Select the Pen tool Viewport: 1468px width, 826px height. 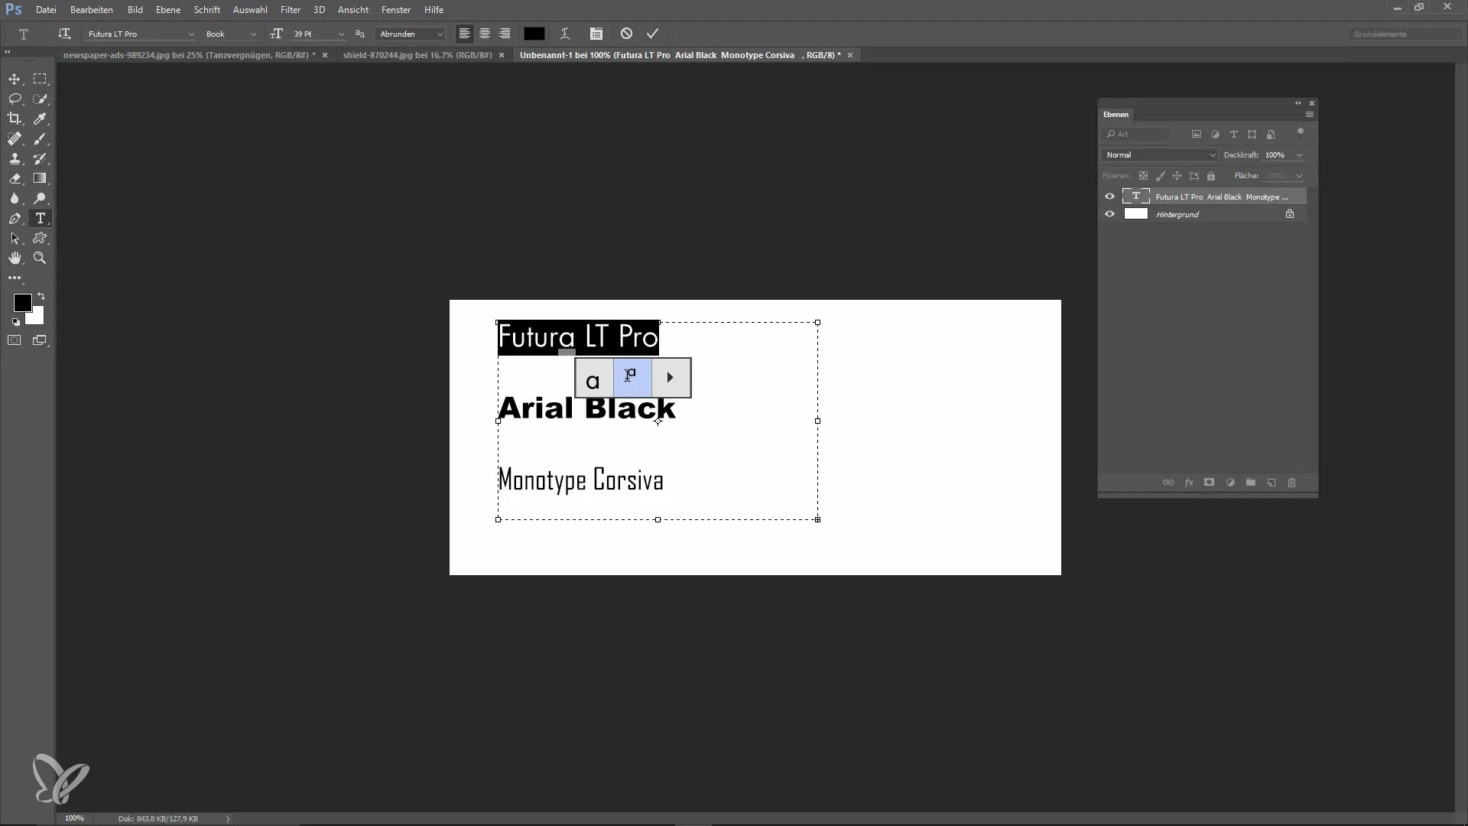pyautogui.click(x=15, y=218)
